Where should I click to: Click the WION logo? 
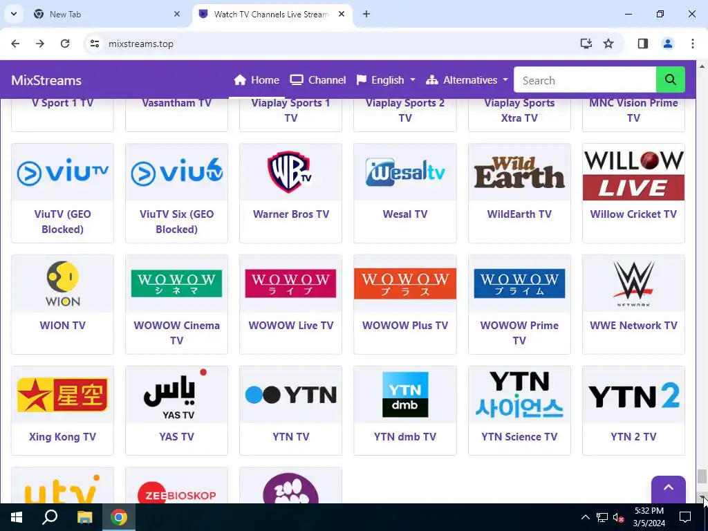[62, 283]
